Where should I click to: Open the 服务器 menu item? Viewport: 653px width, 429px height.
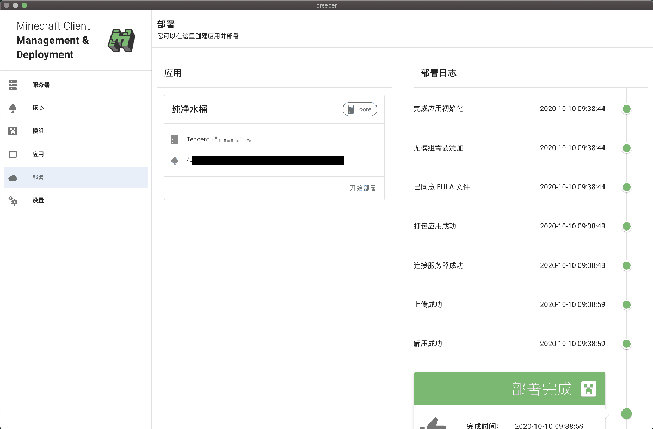[76, 85]
